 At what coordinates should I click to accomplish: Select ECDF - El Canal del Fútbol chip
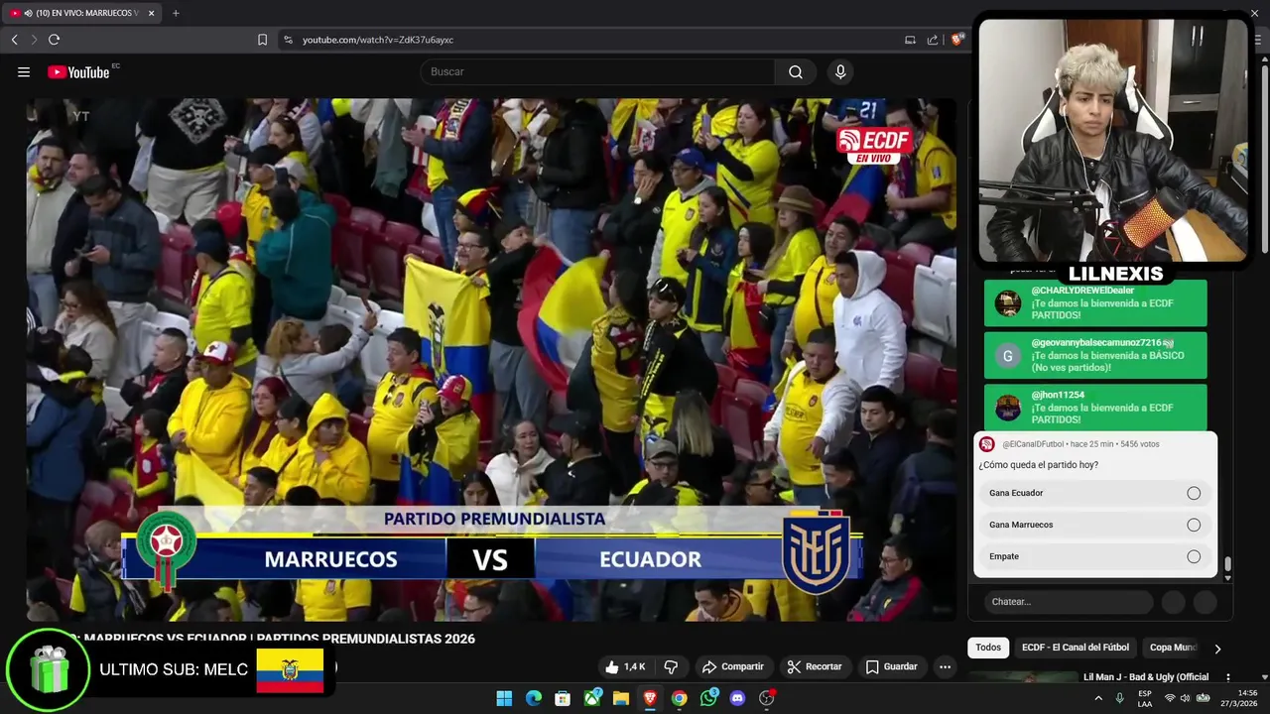click(x=1076, y=648)
